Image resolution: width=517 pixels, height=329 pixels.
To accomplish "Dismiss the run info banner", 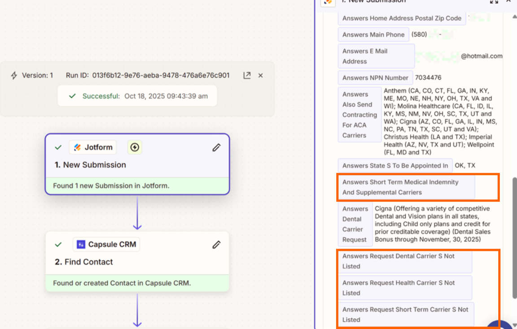I will click(260, 75).
